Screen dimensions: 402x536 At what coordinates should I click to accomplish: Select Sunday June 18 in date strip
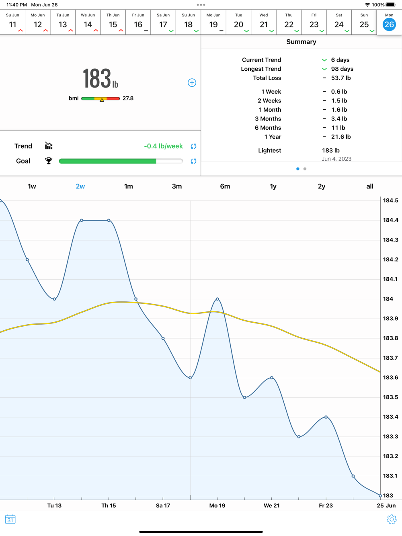click(189, 22)
